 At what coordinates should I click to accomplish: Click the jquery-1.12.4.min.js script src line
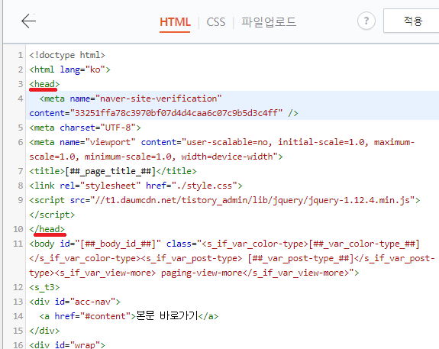tap(224, 200)
